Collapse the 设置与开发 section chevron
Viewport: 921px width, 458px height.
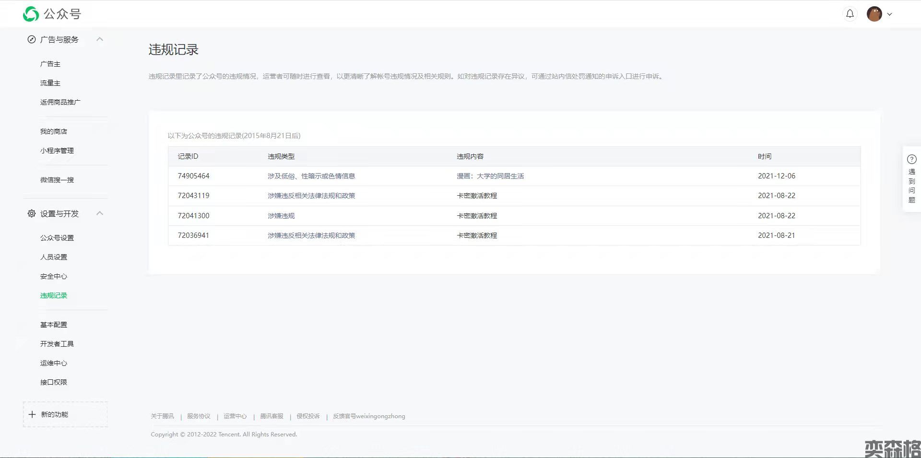[x=100, y=213]
